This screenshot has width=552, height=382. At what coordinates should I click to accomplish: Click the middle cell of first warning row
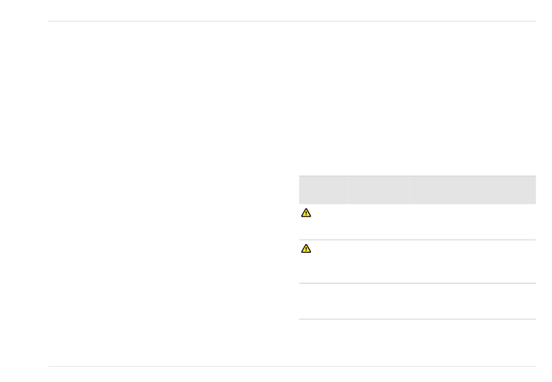pos(379,222)
